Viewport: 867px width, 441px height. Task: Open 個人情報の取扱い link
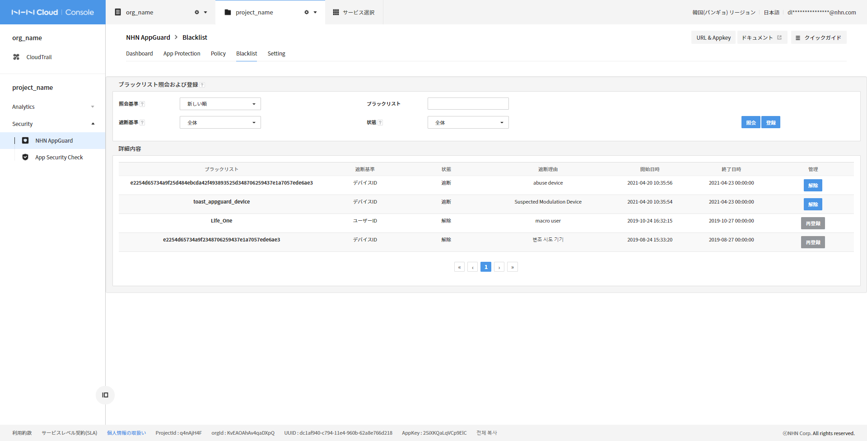coord(126,433)
